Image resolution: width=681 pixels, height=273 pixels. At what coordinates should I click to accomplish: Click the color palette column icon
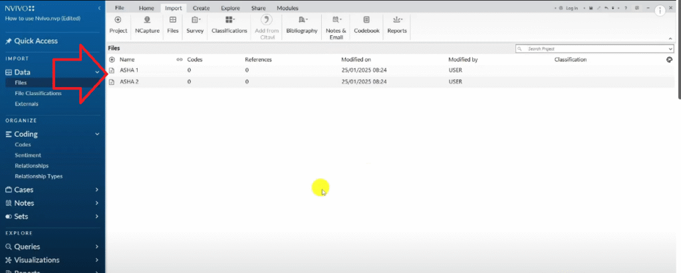coord(669,60)
